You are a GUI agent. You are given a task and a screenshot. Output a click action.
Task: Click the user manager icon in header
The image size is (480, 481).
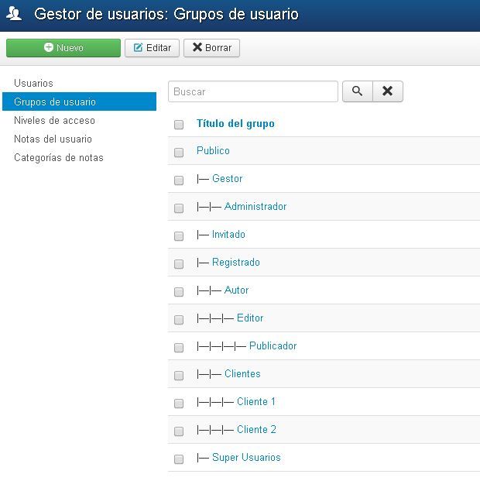(x=14, y=14)
